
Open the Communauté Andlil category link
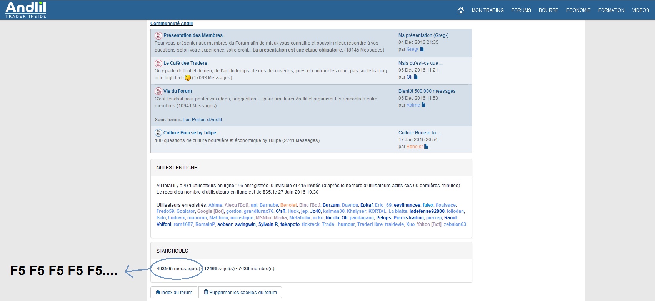click(172, 23)
